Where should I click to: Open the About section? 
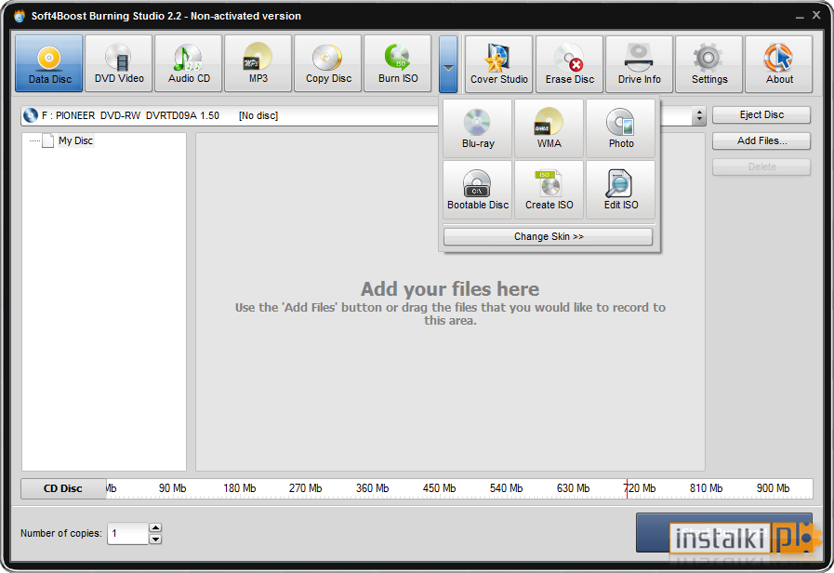point(779,64)
